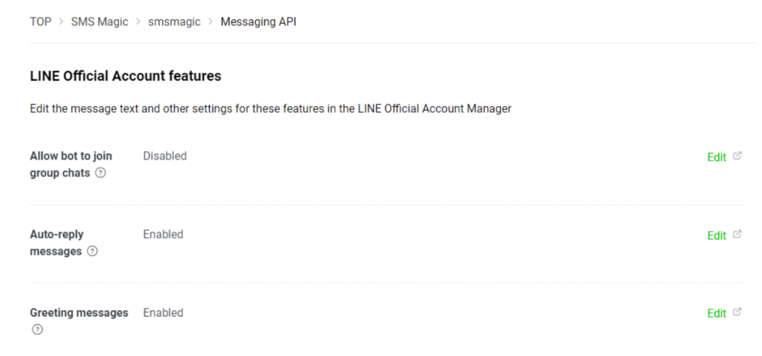Viewport: 762px width, 356px height.
Task: Click the Allow bot to join group chats label
Action: [71, 164]
